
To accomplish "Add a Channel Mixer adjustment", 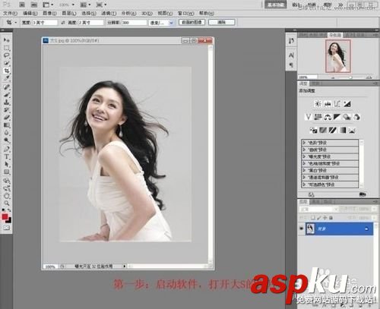I will point(356,117).
